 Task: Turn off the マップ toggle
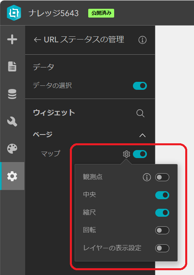point(140,154)
